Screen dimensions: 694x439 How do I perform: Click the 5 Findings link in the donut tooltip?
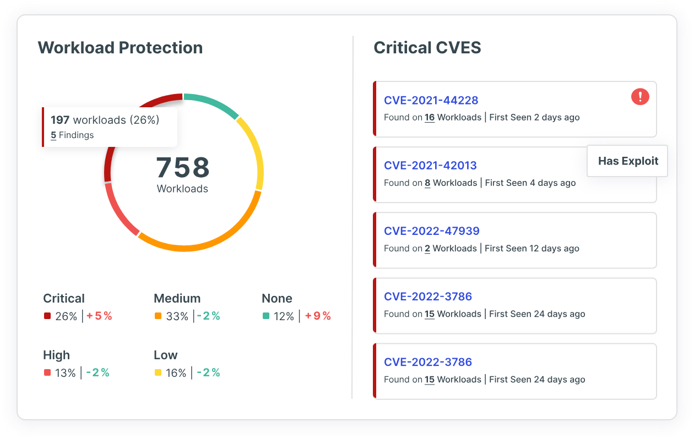[72, 135]
